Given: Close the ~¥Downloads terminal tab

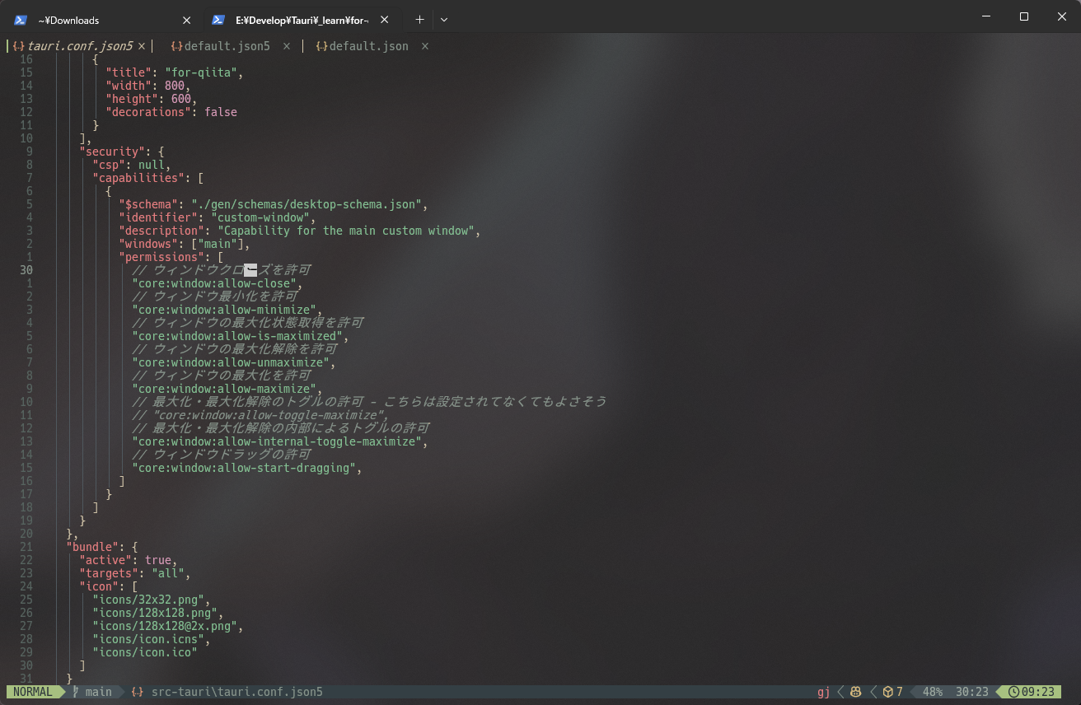Looking at the screenshot, I should [186, 20].
